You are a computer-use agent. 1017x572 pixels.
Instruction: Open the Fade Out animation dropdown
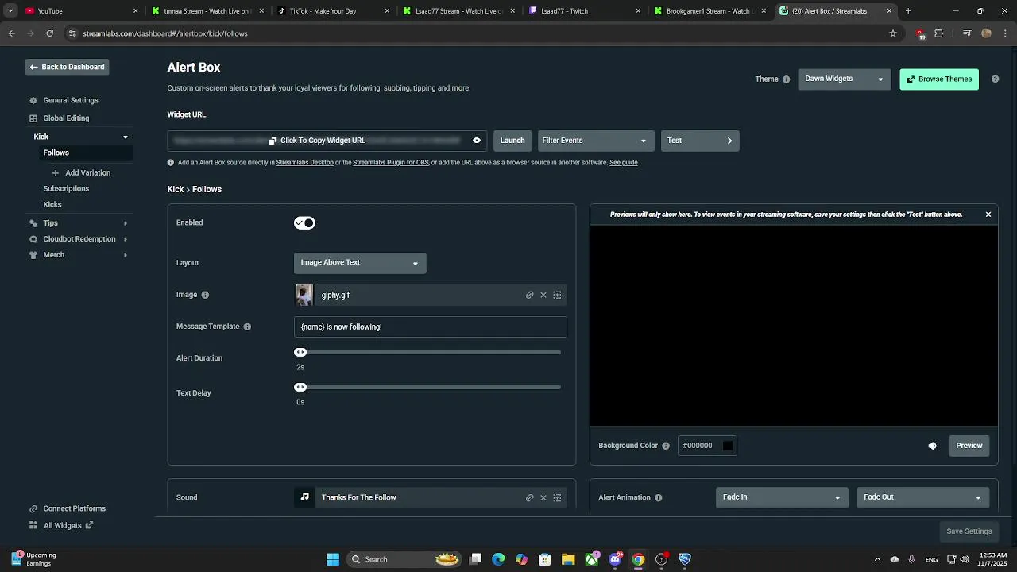pos(922,497)
